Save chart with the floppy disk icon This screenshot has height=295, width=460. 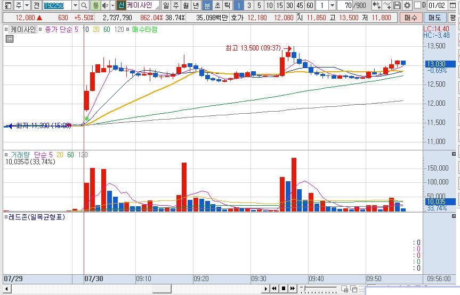(x=397, y=5)
